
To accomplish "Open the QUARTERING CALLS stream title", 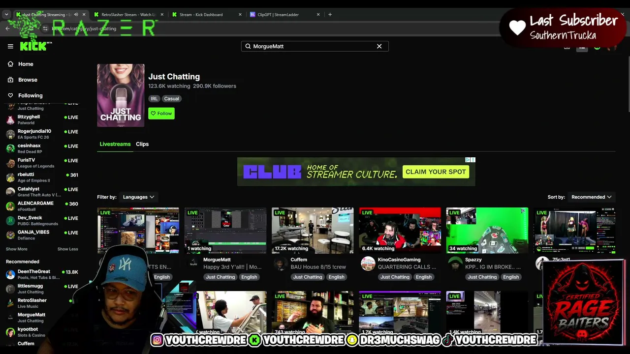I will (x=407, y=267).
